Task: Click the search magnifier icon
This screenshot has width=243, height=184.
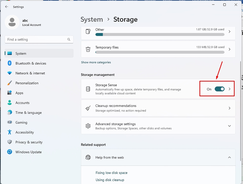Action: tap(69, 39)
